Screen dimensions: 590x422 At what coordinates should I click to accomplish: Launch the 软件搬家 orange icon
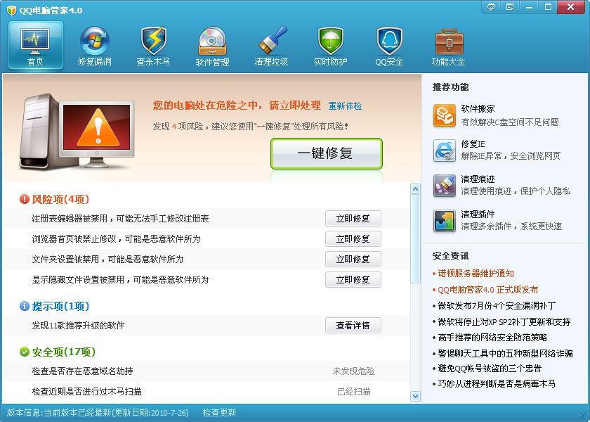click(x=445, y=115)
